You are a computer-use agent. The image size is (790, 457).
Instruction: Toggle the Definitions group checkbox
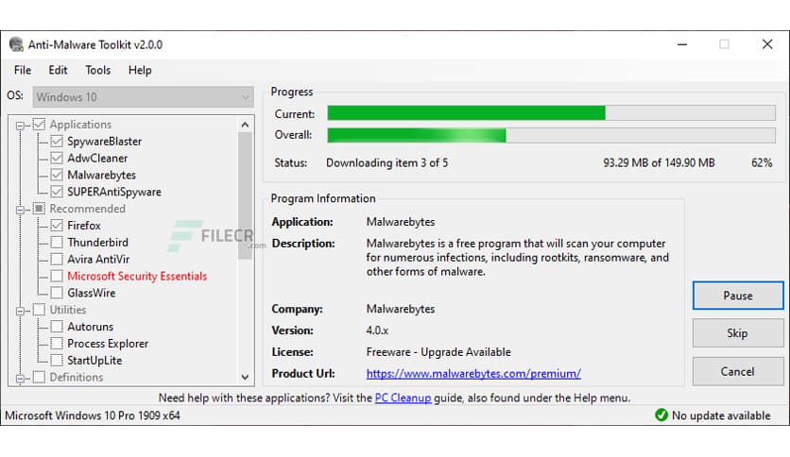(39, 377)
